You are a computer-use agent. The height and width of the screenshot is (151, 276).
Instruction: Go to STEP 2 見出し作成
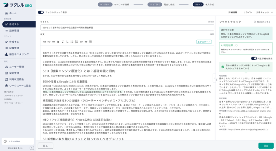pyautogui.click(x=161, y=5)
